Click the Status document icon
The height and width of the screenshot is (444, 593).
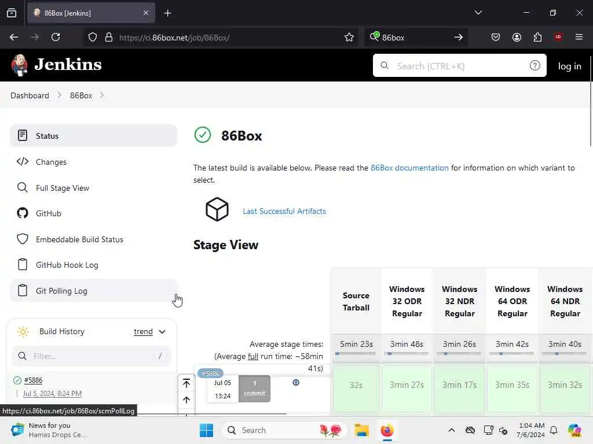[23, 135]
